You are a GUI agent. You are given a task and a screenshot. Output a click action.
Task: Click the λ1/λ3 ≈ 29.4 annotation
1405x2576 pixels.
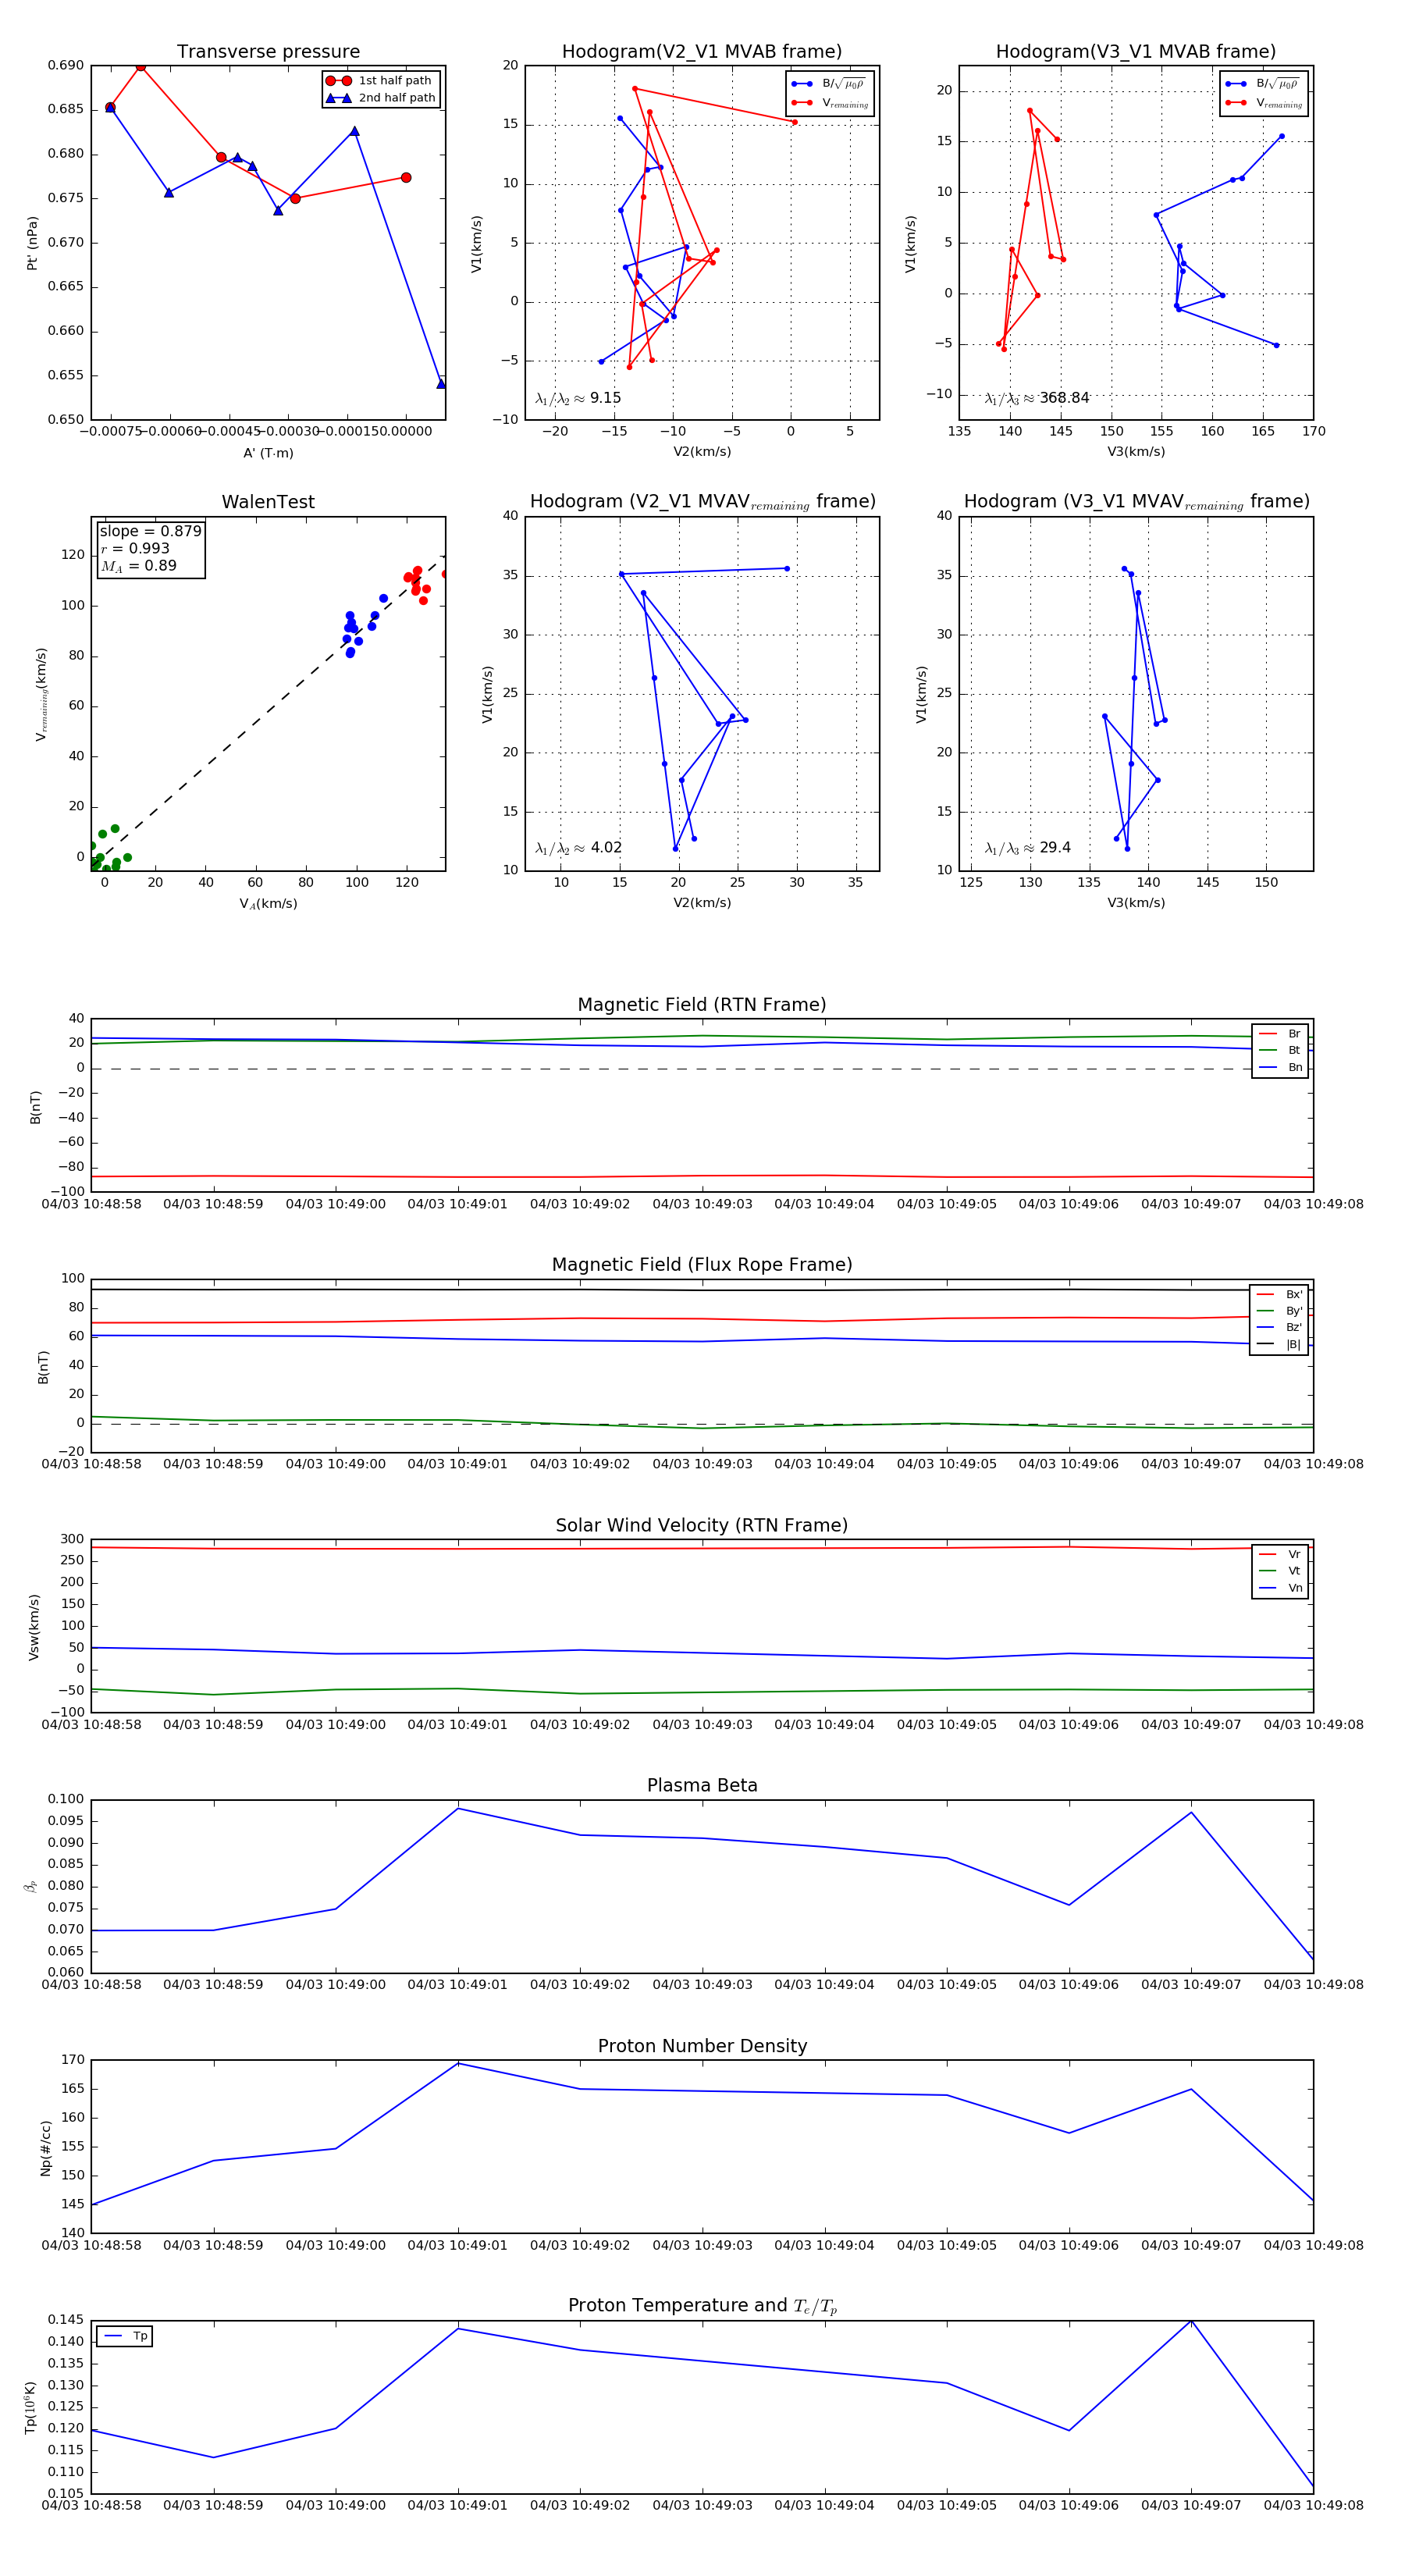click(1028, 848)
